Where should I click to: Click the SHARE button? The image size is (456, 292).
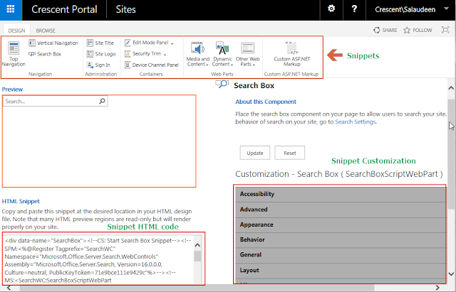coord(385,30)
